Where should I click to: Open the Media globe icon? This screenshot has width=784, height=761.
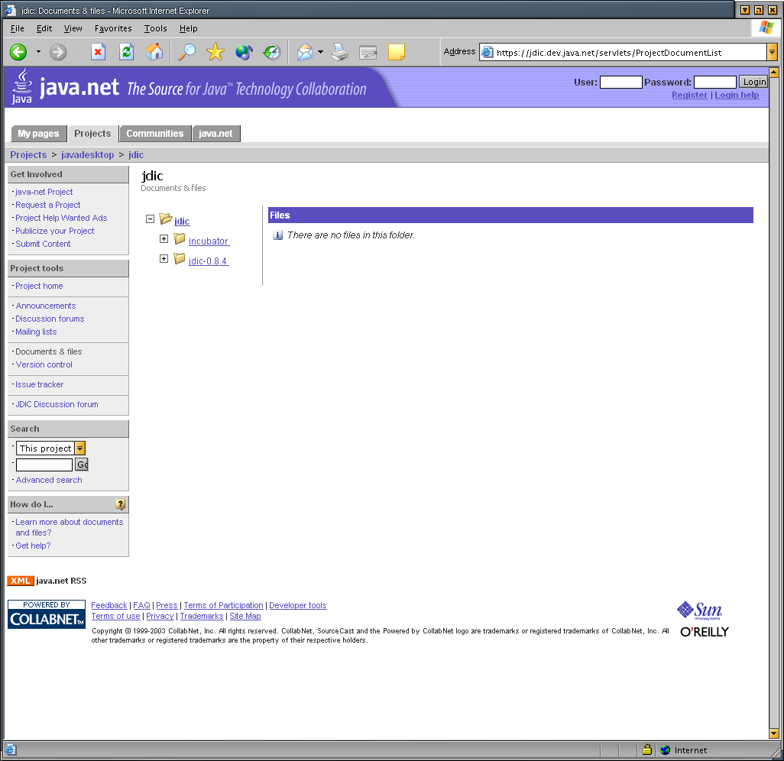(244, 52)
